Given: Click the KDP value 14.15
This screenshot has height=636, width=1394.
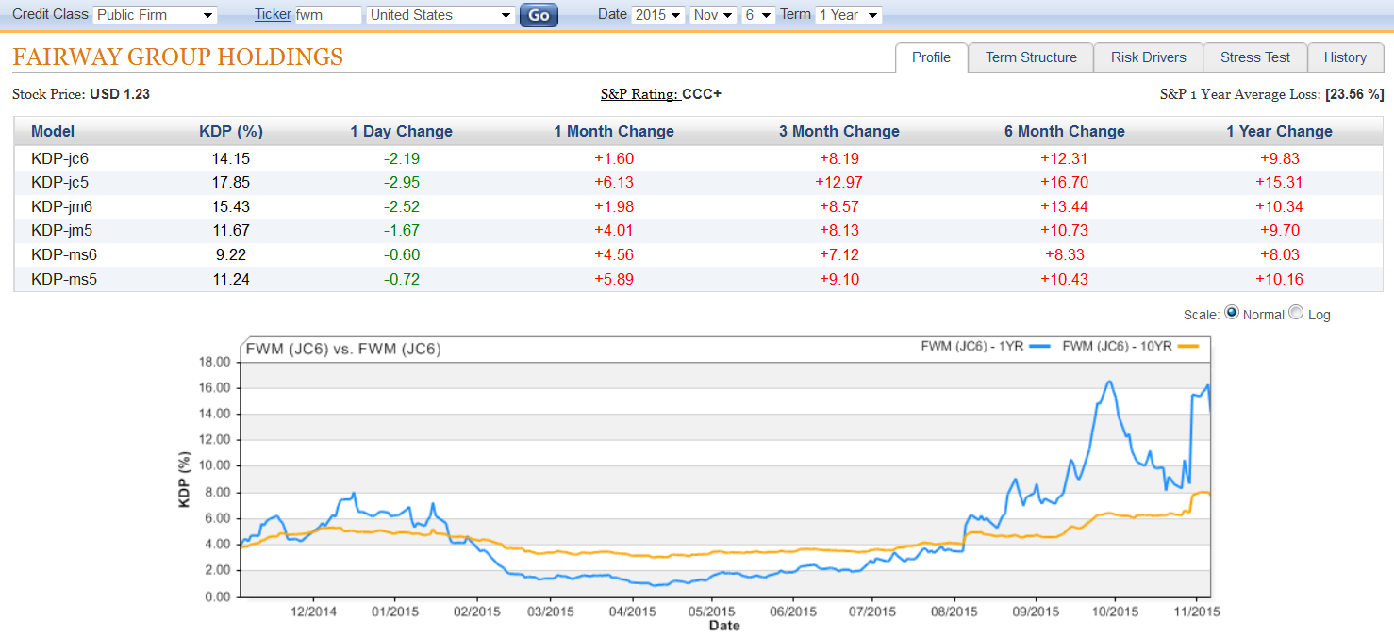Looking at the screenshot, I should click(x=231, y=158).
